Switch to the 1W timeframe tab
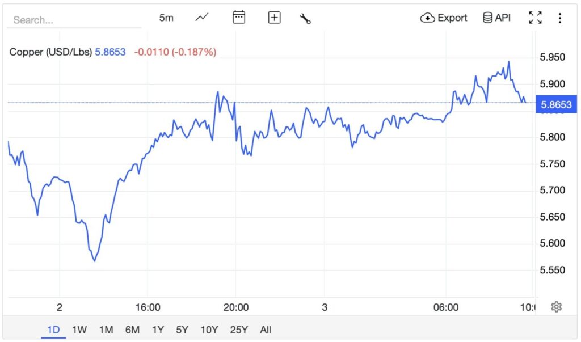This screenshot has width=581, height=342. pyautogui.click(x=79, y=330)
